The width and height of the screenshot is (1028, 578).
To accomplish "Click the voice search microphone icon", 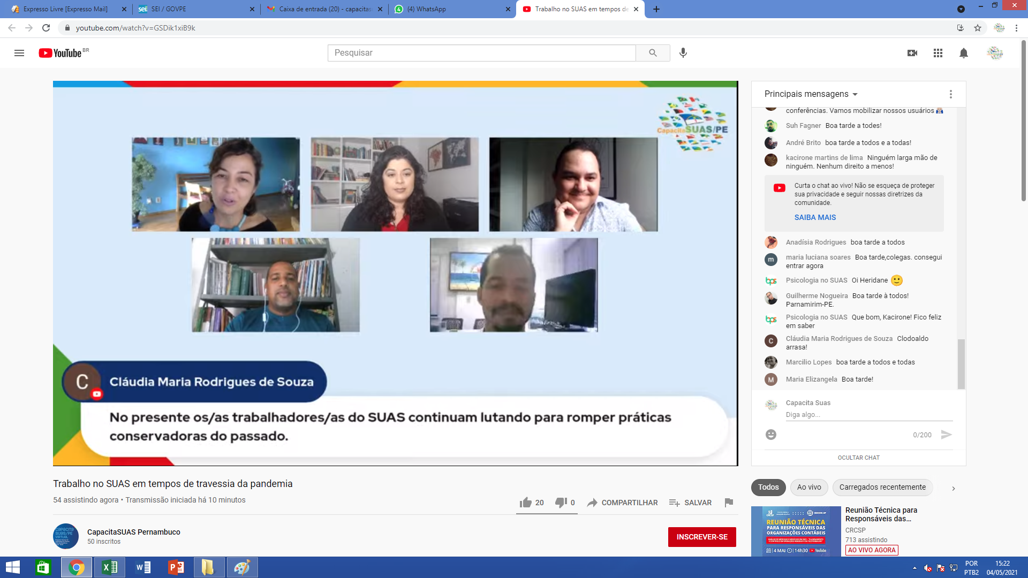I will pos(683,53).
